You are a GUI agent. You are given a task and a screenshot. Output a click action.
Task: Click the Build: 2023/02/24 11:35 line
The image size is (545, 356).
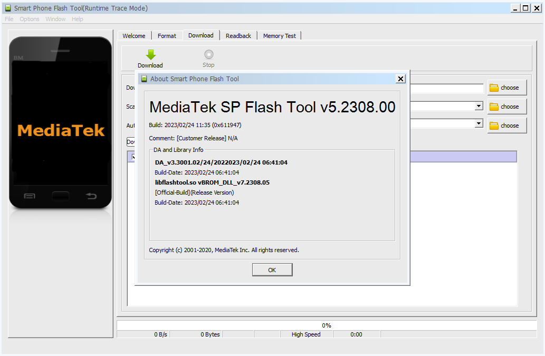click(x=195, y=125)
